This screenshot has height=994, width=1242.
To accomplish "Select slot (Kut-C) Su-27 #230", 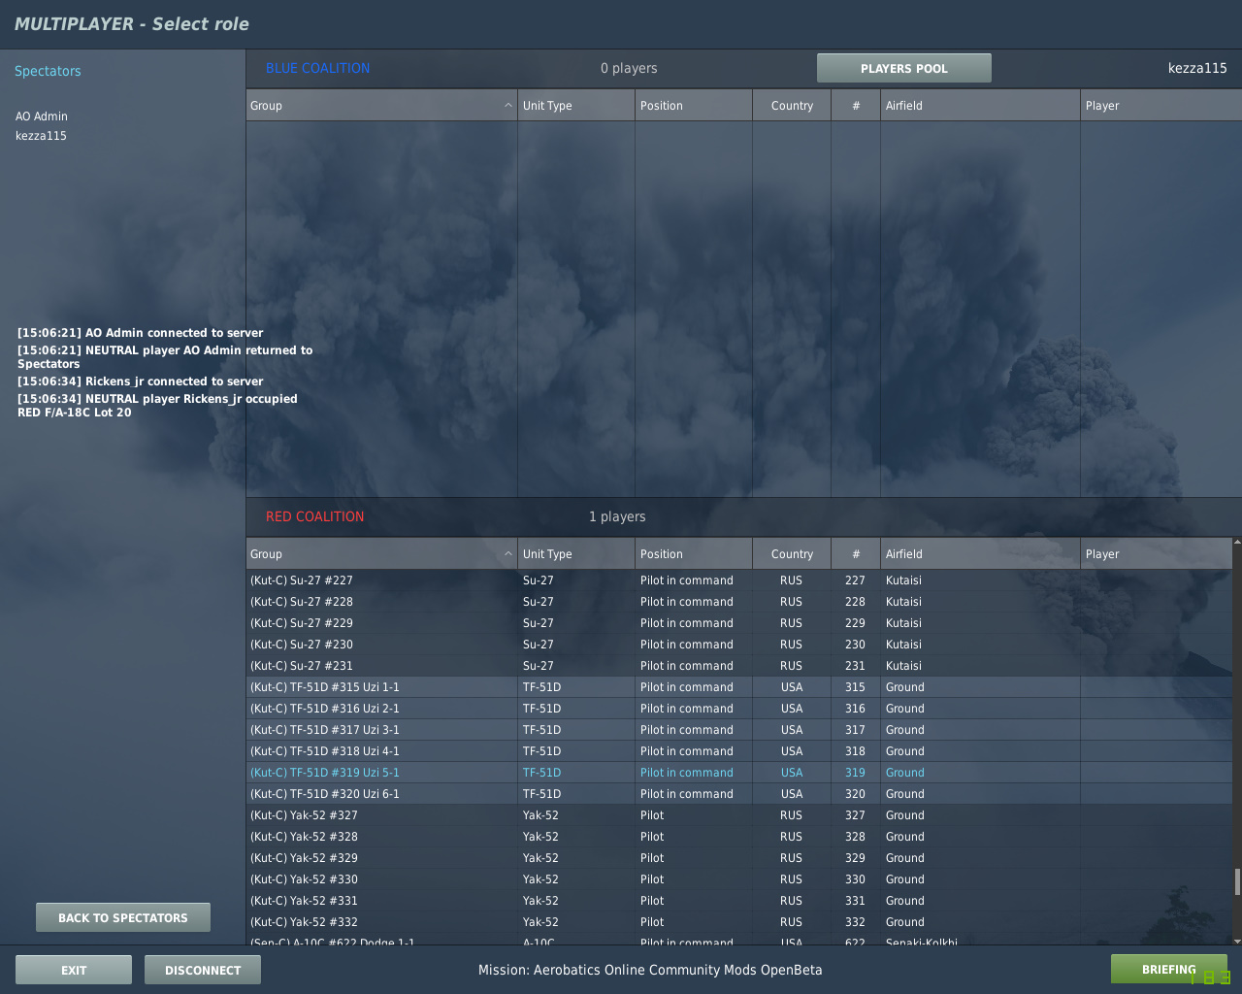I will pyautogui.click(x=738, y=645).
